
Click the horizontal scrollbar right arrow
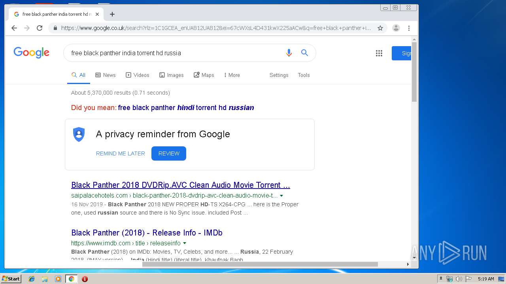coord(408,264)
